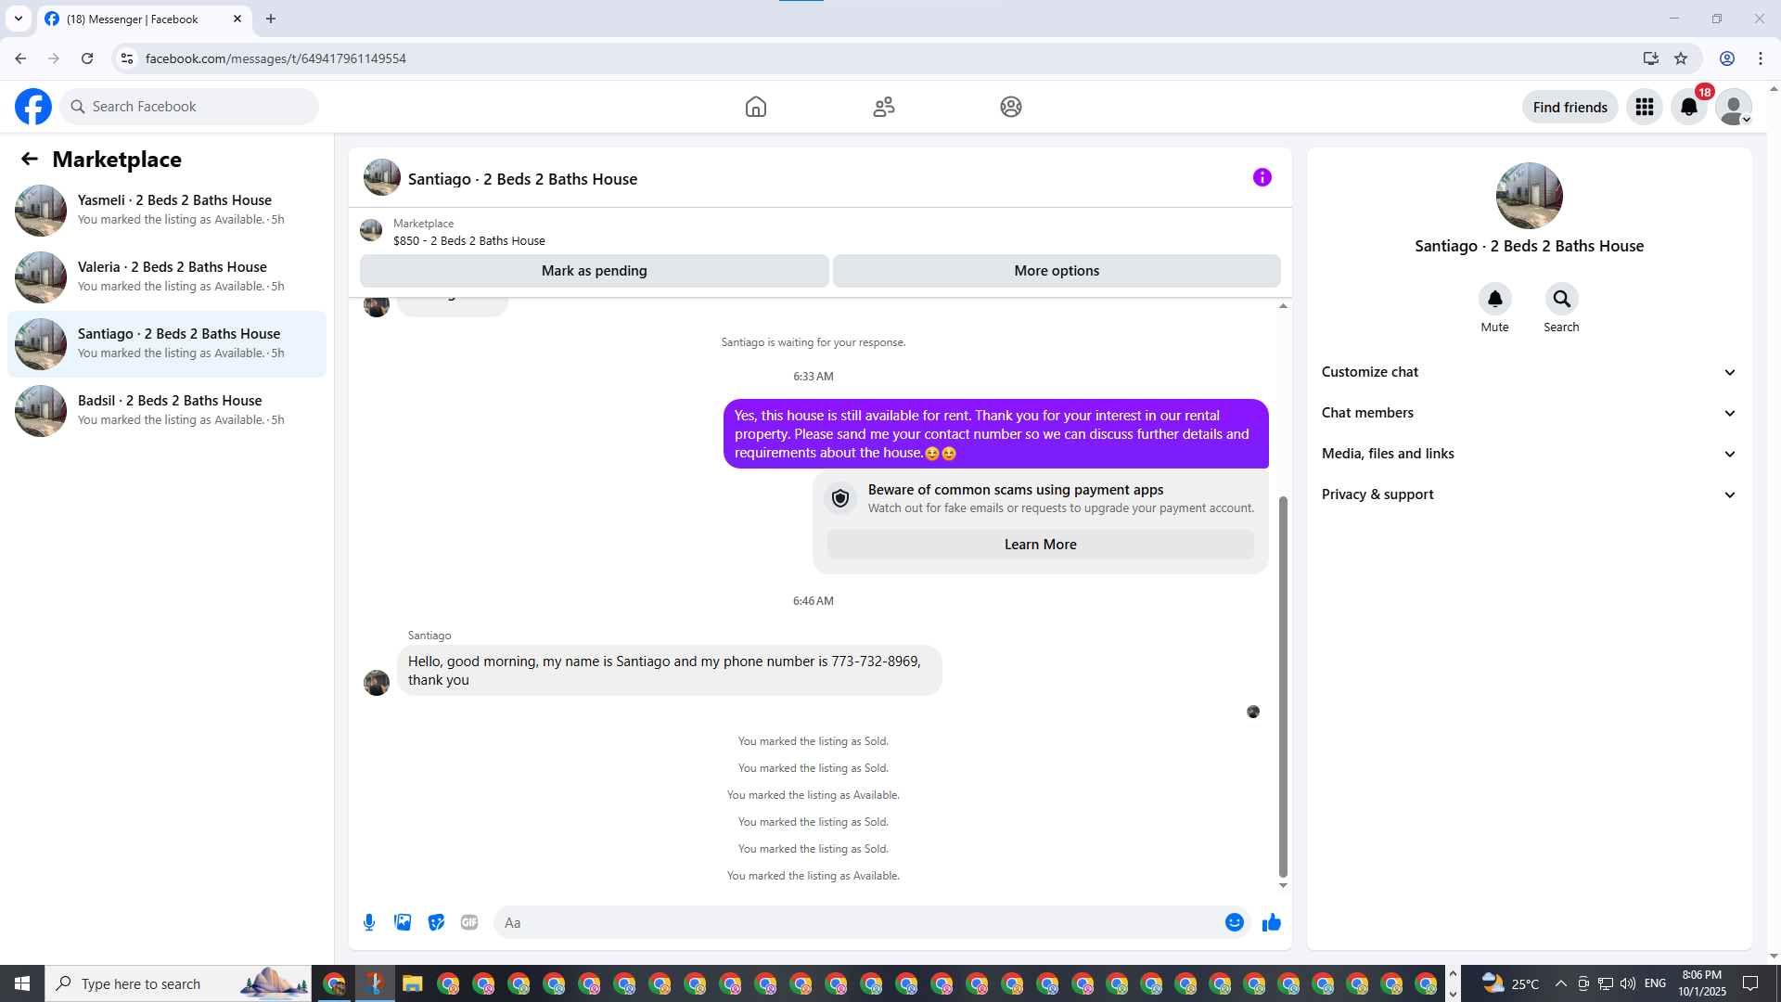
Task: Choose a GIF with the GIF icon
Action: point(469,922)
